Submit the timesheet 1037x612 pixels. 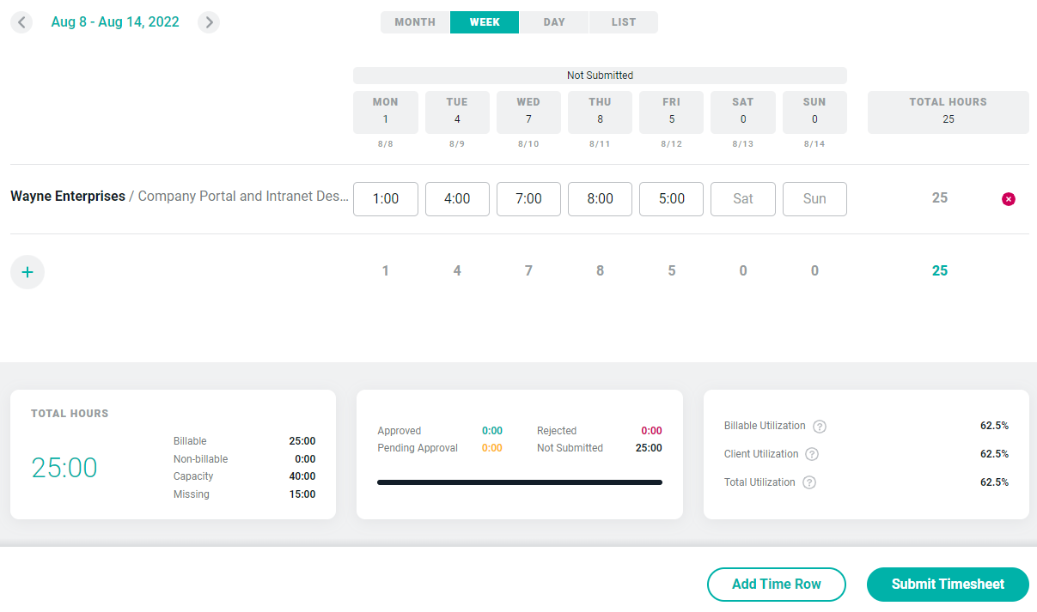click(948, 585)
